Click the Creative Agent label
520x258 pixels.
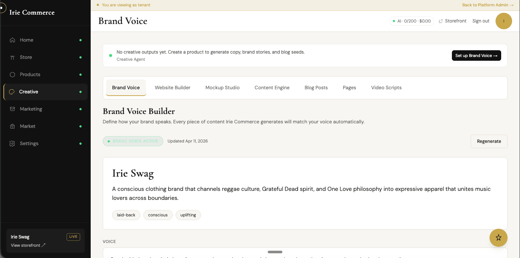tap(131, 59)
